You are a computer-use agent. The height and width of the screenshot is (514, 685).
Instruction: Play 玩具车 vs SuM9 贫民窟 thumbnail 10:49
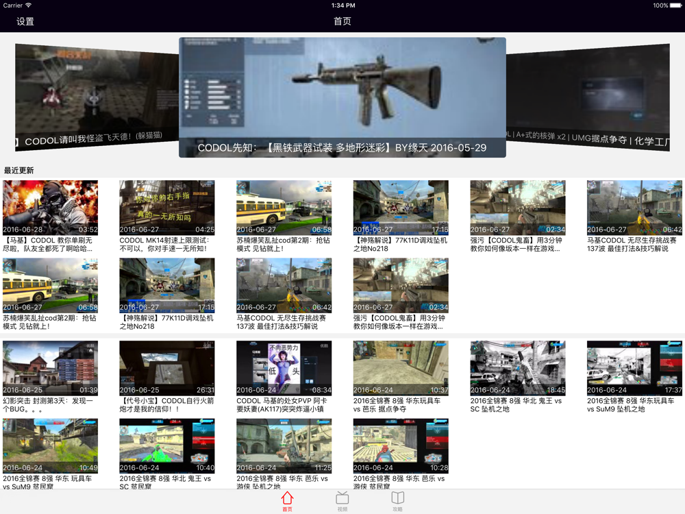[x=50, y=446]
